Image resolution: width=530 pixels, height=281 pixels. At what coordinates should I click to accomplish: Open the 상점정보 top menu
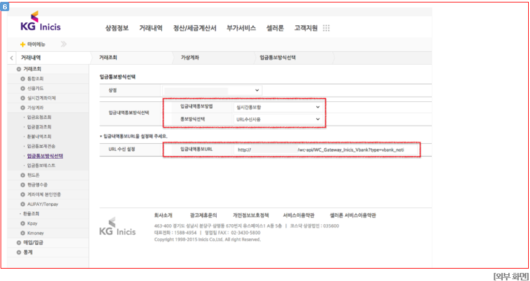(117, 28)
